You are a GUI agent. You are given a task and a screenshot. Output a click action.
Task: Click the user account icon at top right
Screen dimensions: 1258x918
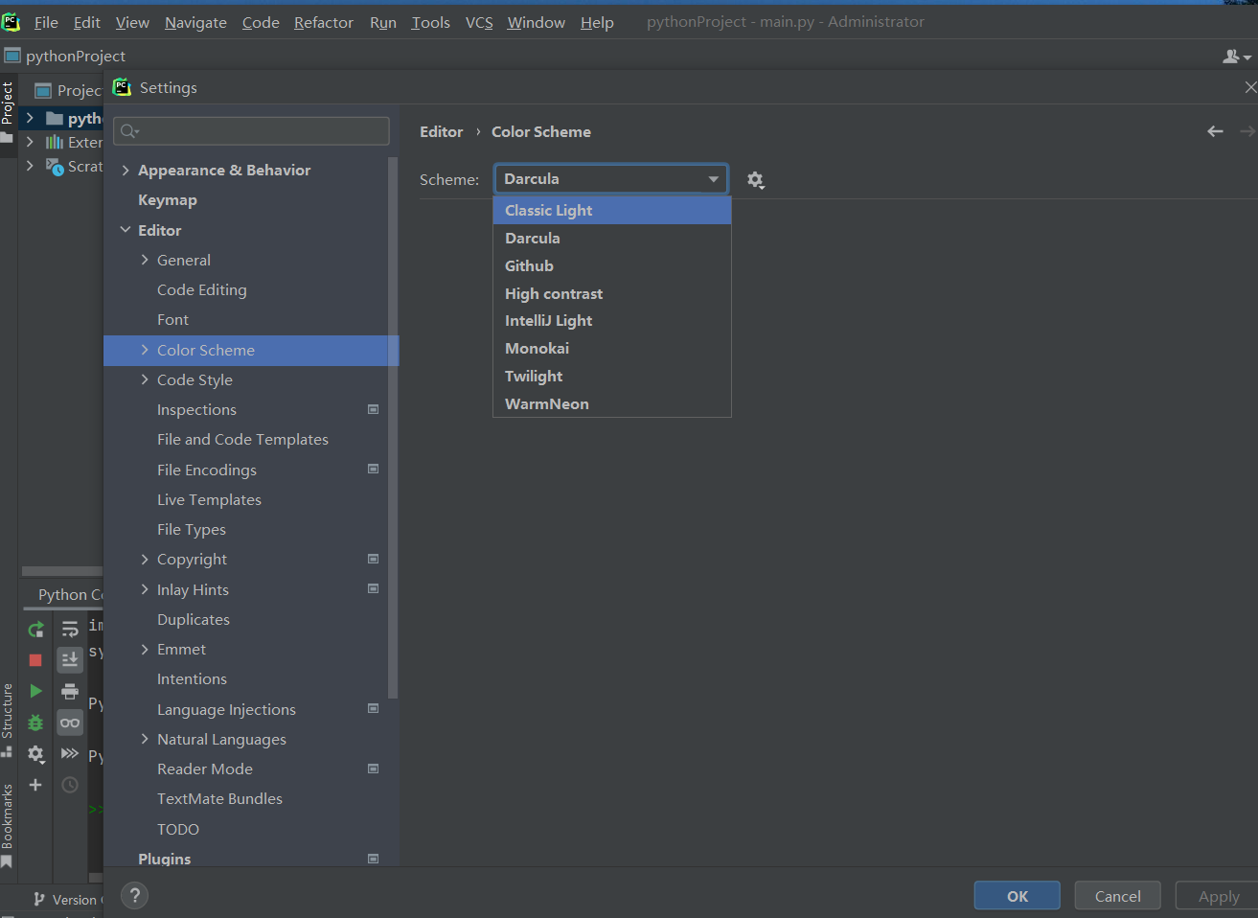coord(1237,57)
